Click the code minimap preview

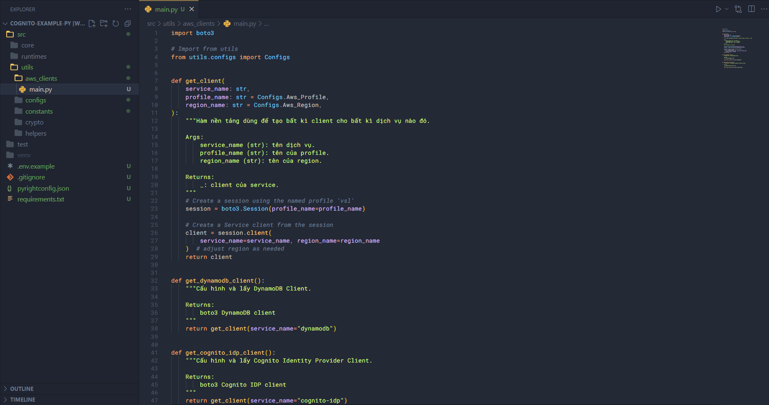pyautogui.click(x=737, y=48)
